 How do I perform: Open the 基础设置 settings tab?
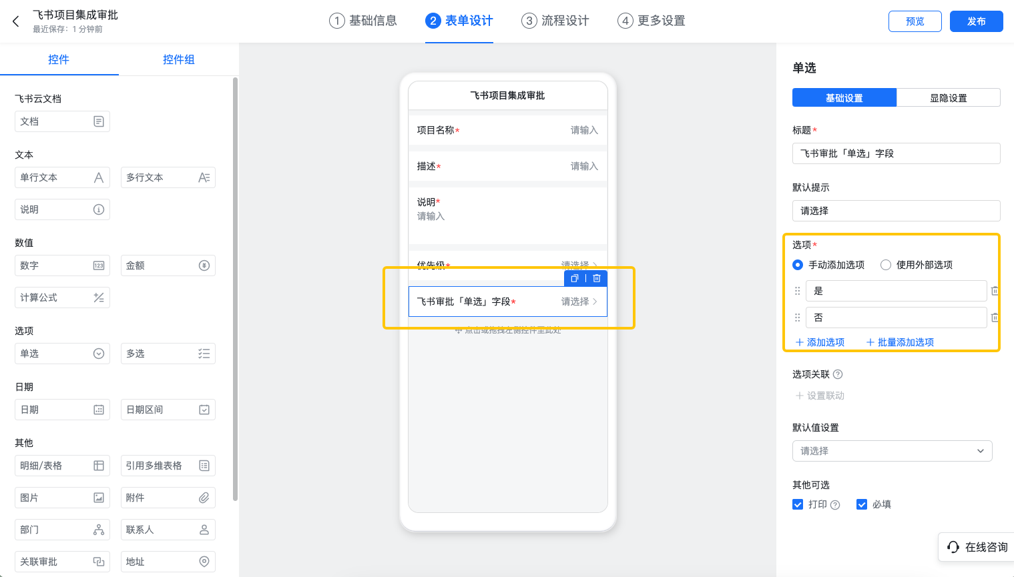tap(844, 97)
